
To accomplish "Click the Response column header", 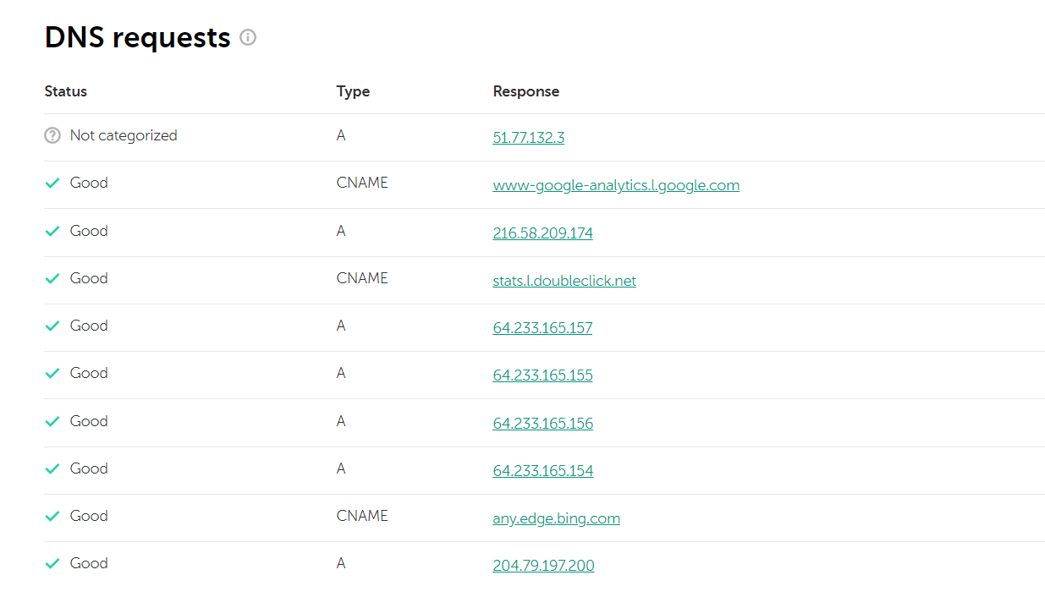I will click(525, 91).
